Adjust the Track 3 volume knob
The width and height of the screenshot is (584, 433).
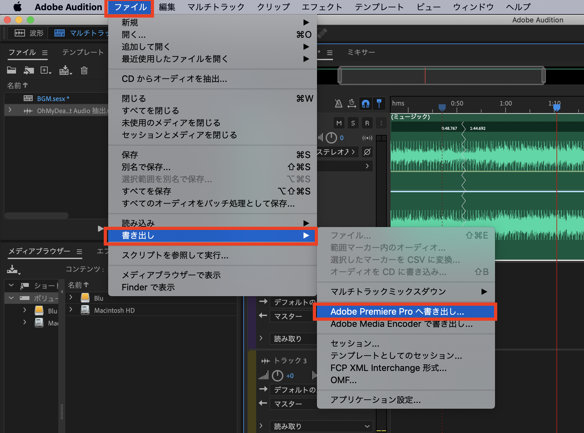click(x=278, y=376)
